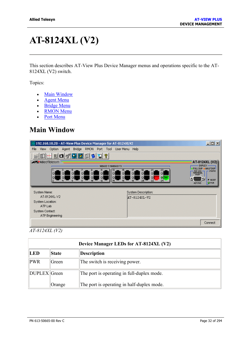Close the Device Manager window
244x346 pixels.
click(x=218, y=143)
